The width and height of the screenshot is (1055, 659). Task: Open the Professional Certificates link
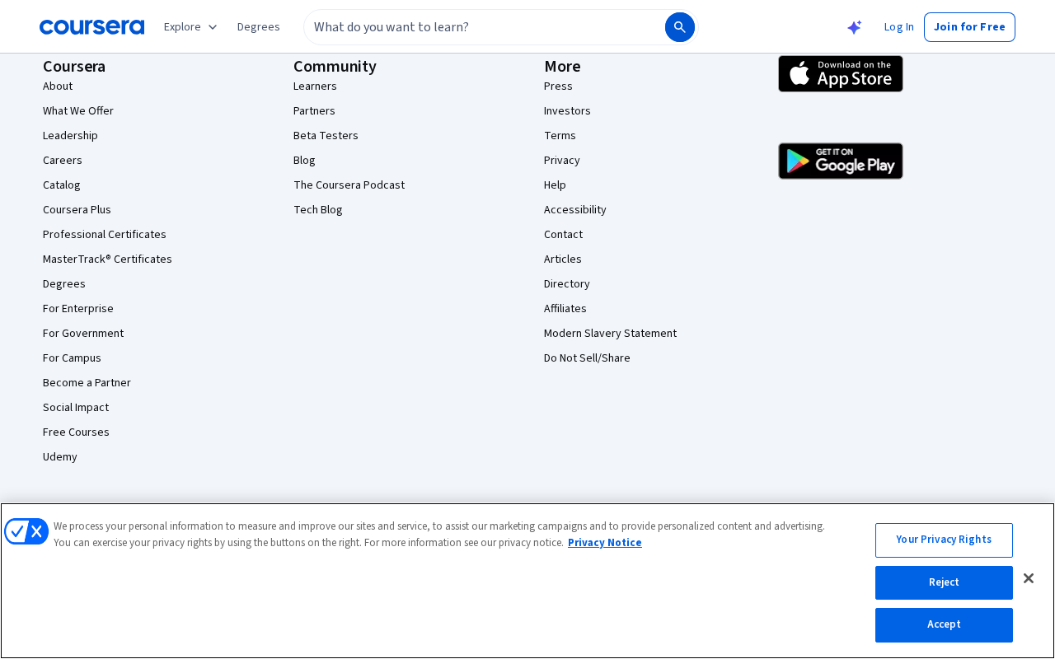pos(105,235)
